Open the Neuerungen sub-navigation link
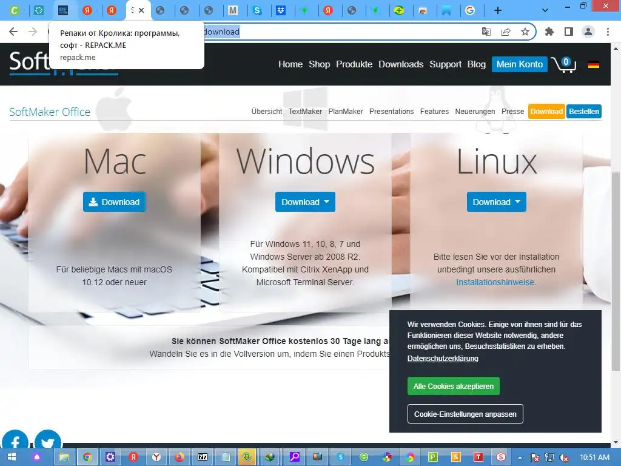Image resolution: width=621 pixels, height=466 pixels. coord(475,112)
